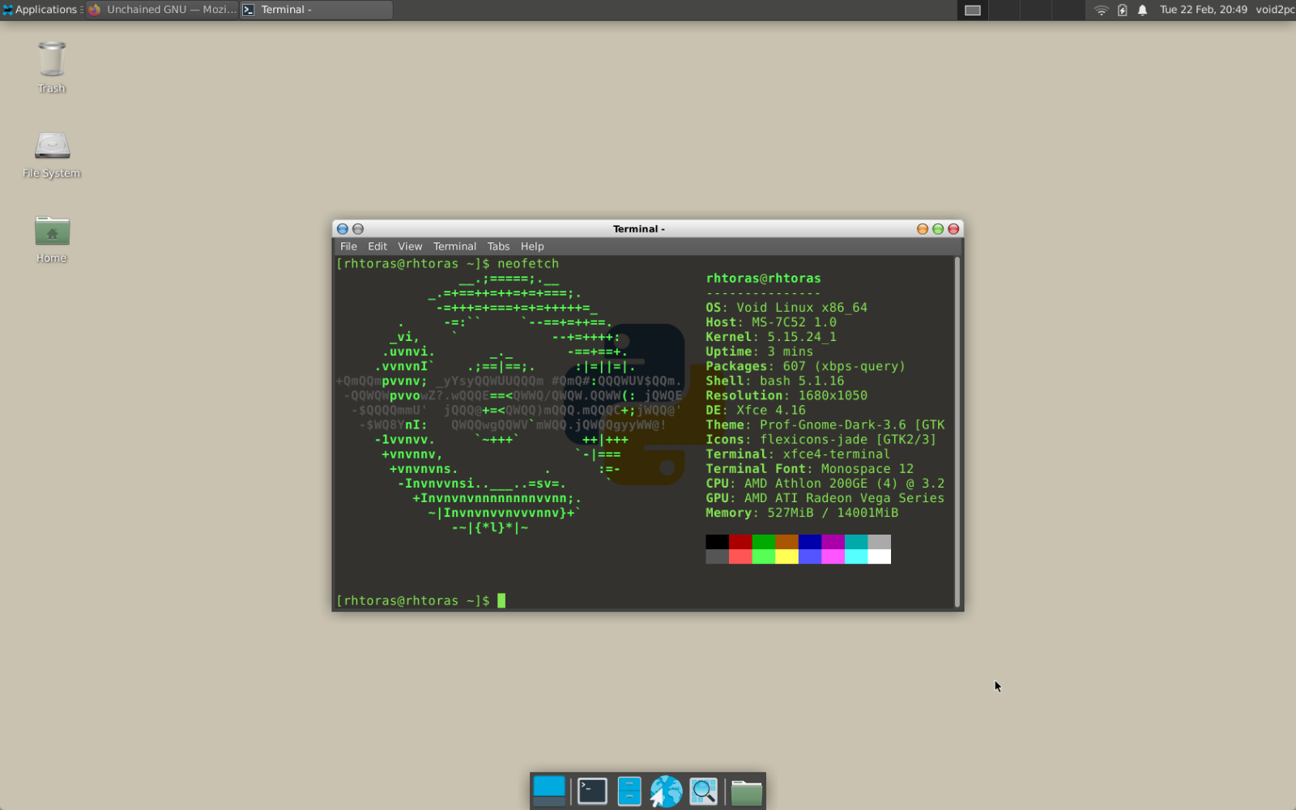Open the void2pc user menu
The image size is (1296, 810).
[1275, 10]
